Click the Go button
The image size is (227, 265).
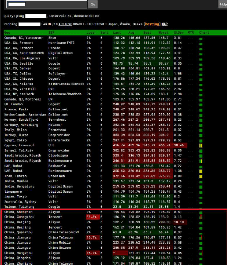[x=93, y=4]
